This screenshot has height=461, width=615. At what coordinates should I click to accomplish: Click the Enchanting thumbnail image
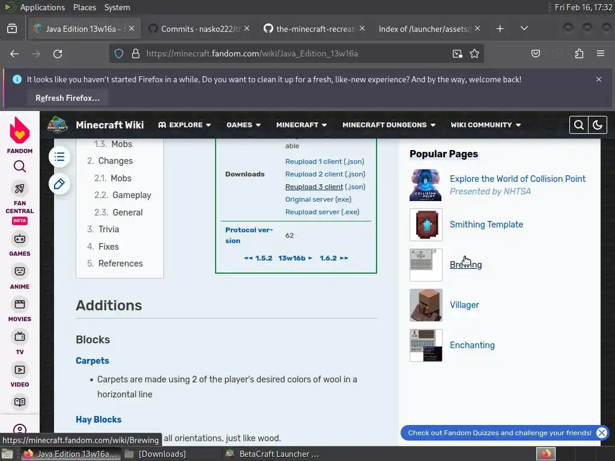point(426,345)
